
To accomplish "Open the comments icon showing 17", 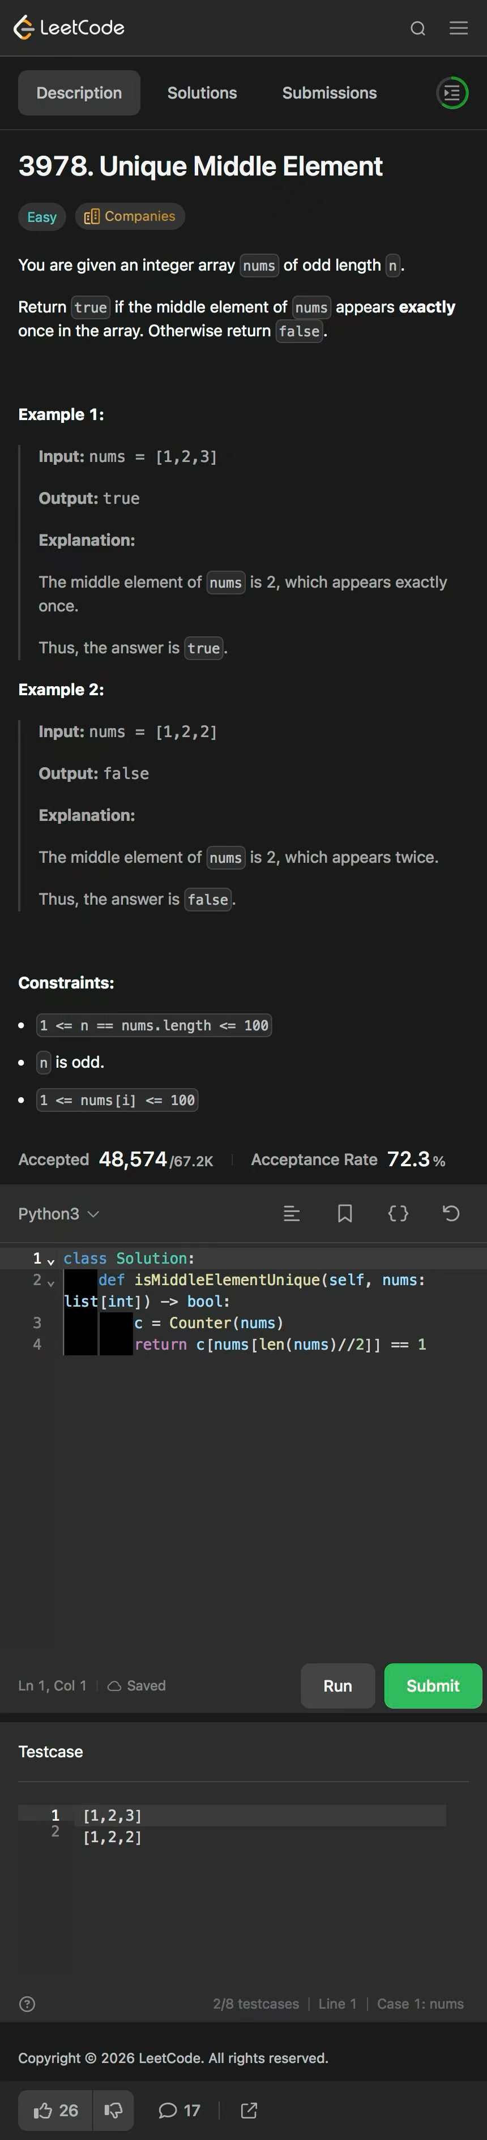I will [179, 2110].
